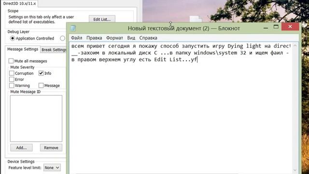Click the Notepad scrollbar up arrow

[295, 46]
